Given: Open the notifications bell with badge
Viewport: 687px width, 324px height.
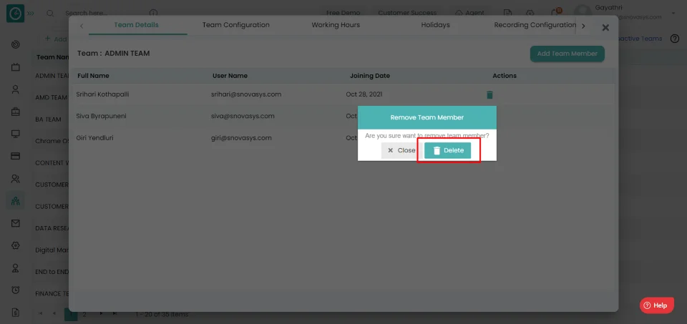Looking at the screenshot, I should click(555, 13).
